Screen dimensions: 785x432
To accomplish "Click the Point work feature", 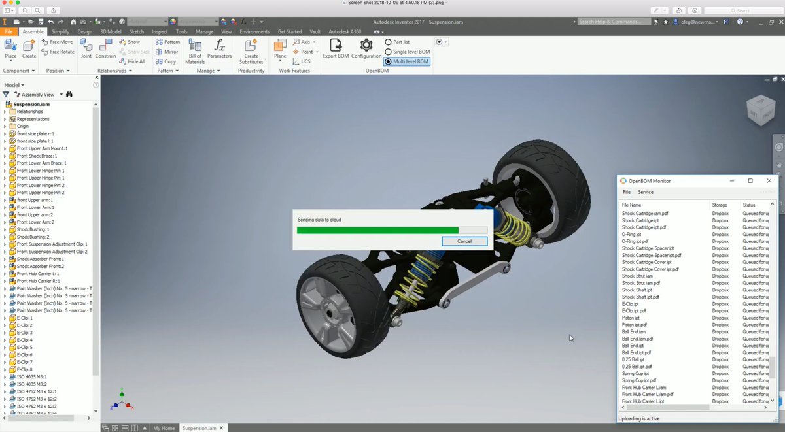I will (304, 52).
